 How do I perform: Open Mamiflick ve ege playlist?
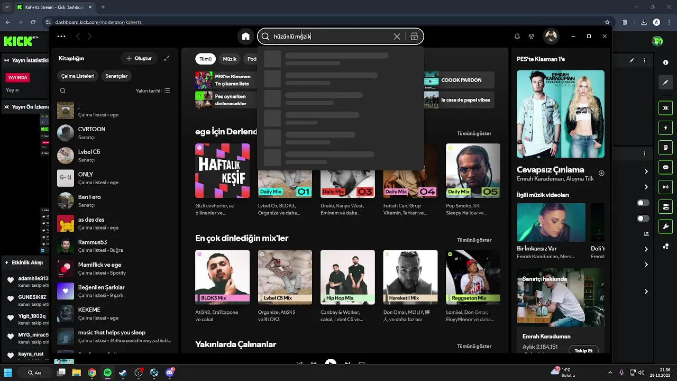115,268
